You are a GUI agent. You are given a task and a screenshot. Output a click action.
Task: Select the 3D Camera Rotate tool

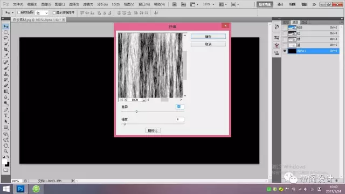tap(6, 140)
